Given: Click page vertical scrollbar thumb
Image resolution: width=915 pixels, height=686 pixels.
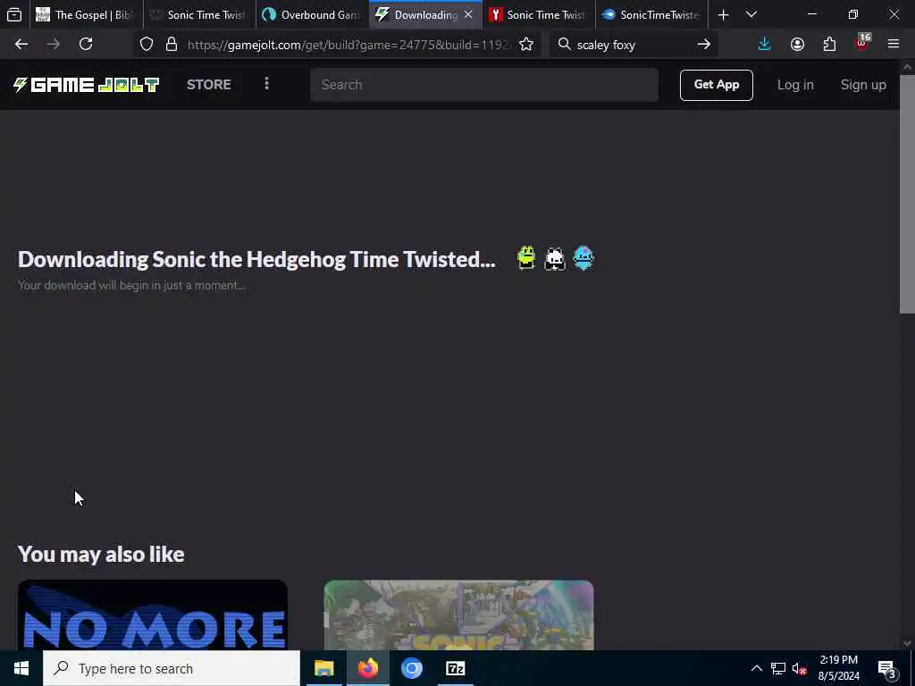Looking at the screenshot, I should click(x=907, y=194).
